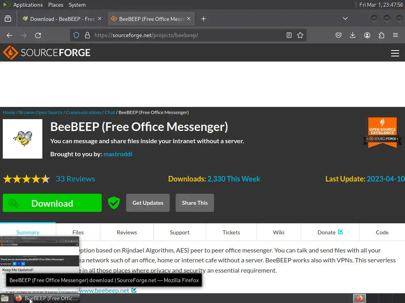
Task: Open a new browser tab
Action: point(204,19)
